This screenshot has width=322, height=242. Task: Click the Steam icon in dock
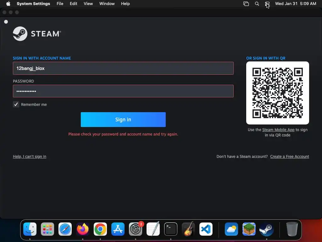click(267, 229)
